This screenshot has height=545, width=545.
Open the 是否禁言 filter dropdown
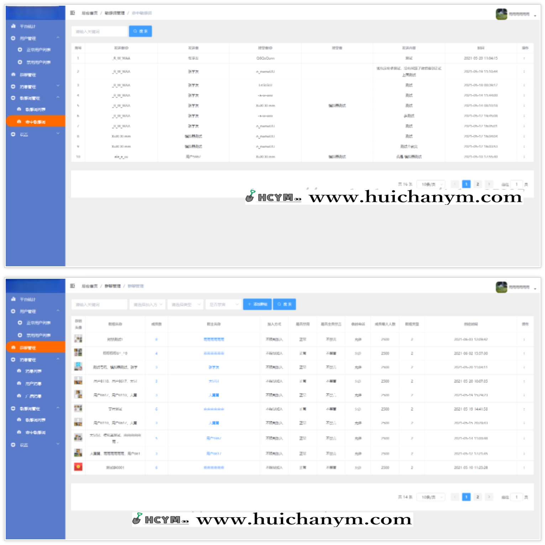[224, 304]
